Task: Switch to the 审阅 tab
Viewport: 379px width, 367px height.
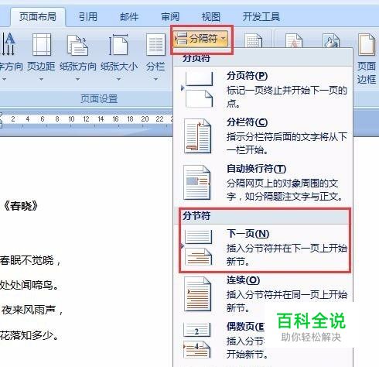Action: tap(170, 17)
